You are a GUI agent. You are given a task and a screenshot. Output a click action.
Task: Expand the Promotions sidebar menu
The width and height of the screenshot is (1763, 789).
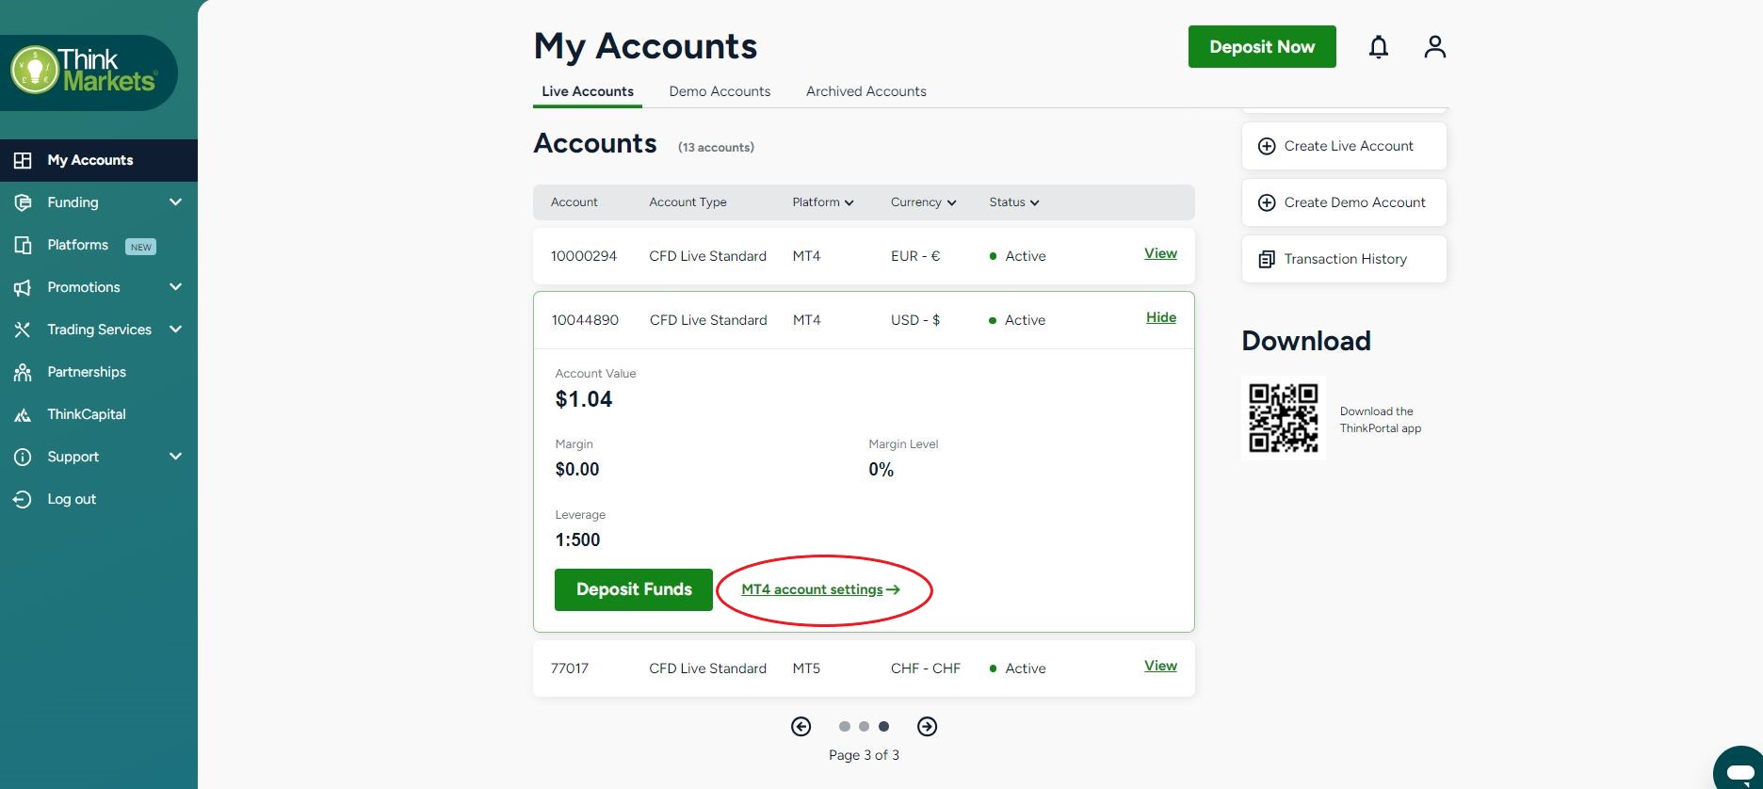175,287
